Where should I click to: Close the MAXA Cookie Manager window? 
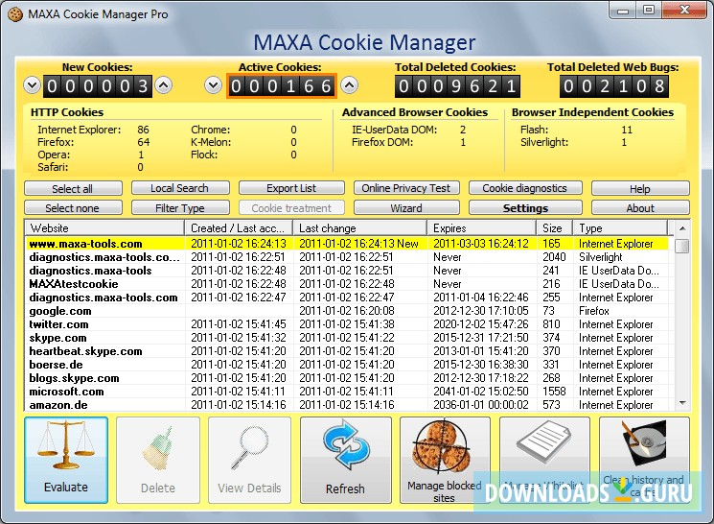tap(684, 10)
